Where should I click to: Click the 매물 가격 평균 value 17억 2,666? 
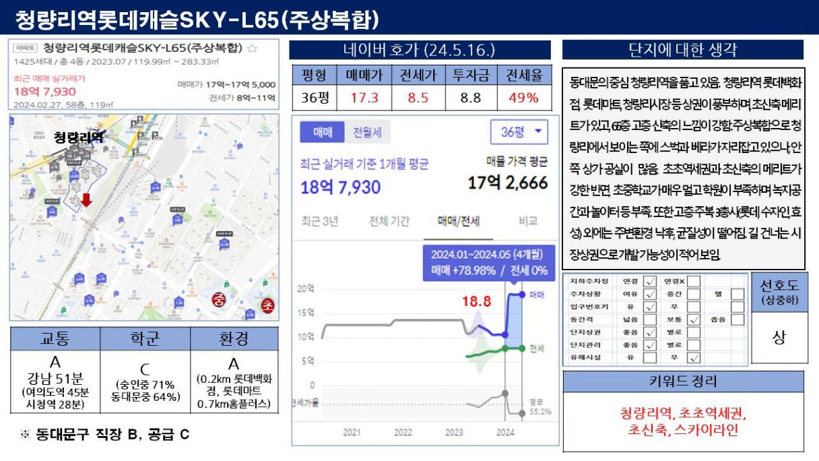point(508,183)
